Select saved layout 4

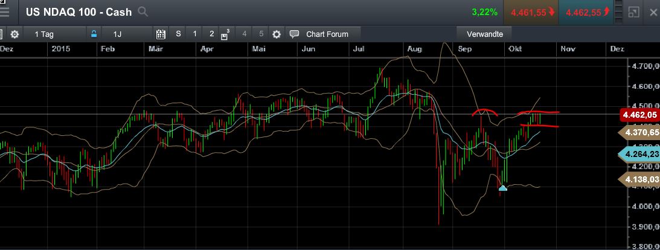point(245,34)
